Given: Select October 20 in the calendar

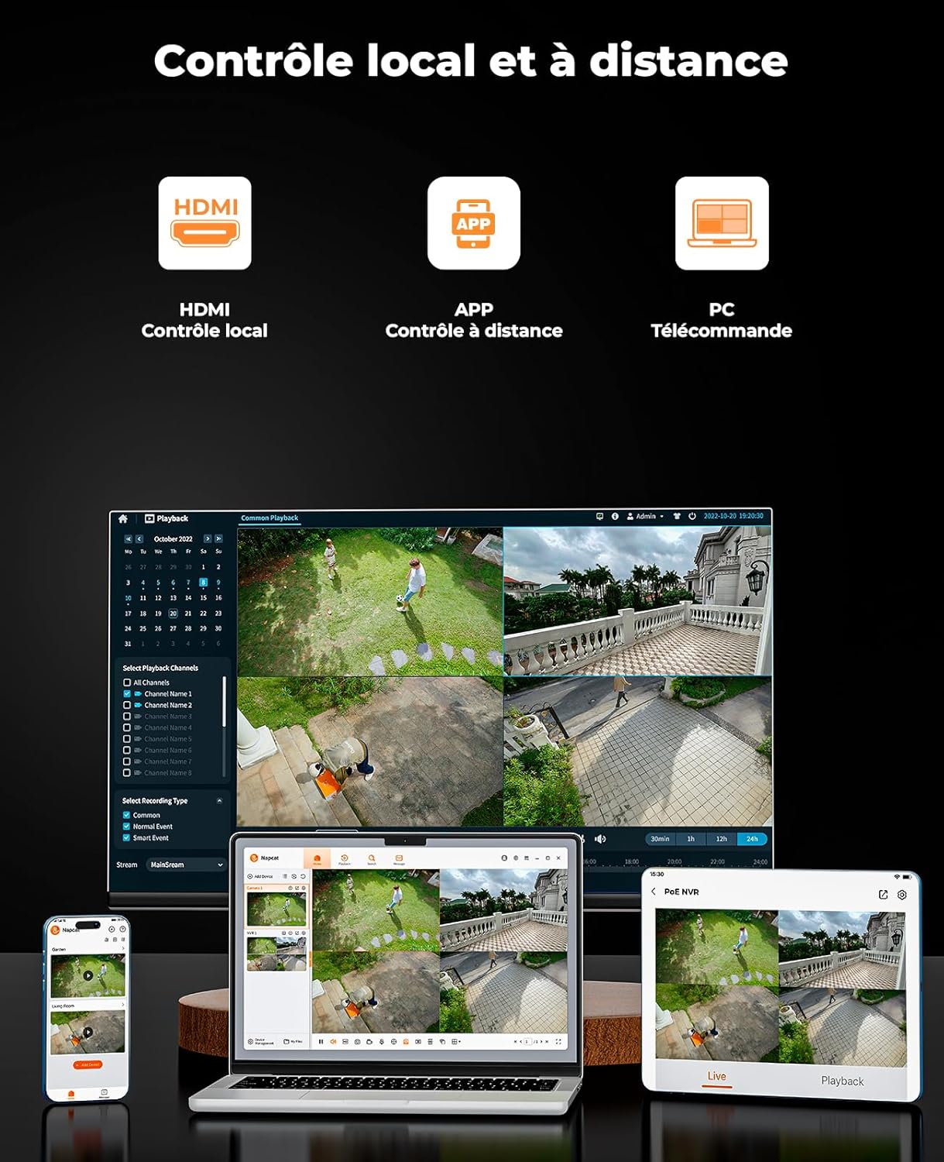Looking at the screenshot, I should point(173,614).
